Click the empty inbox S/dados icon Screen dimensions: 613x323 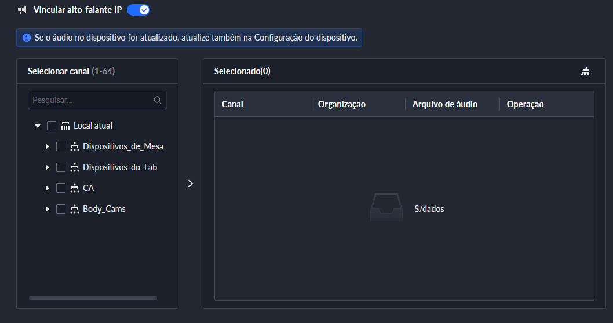tap(386, 207)
